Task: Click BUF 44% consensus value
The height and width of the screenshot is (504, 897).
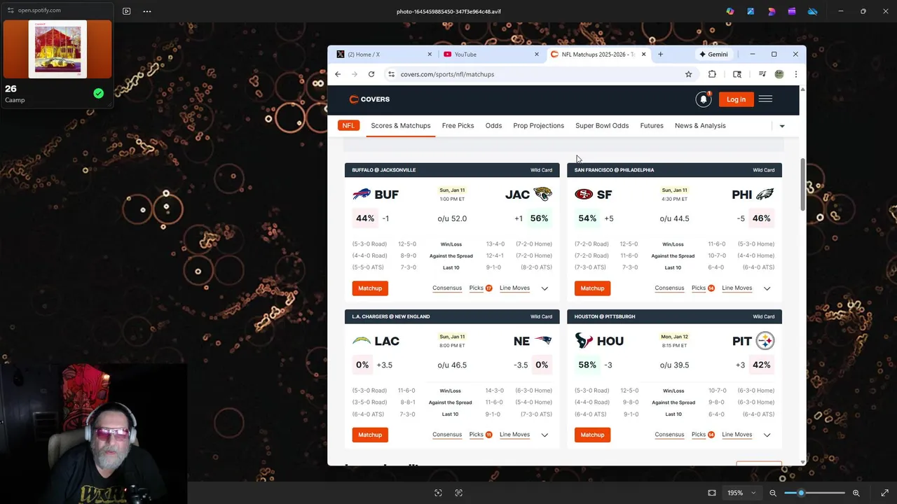Action: tap(364, 218)
